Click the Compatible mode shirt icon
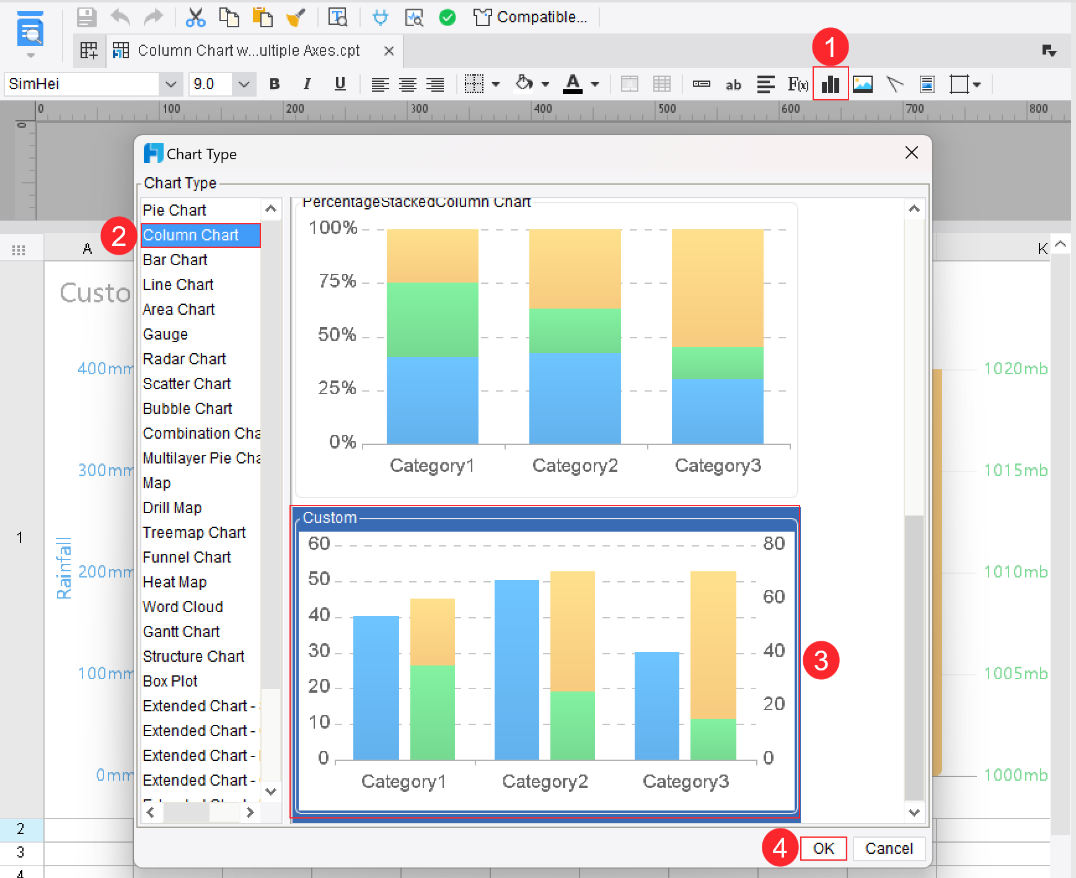 pos(482,17)
